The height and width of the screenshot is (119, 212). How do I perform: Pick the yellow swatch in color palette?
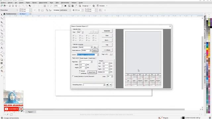207,49
